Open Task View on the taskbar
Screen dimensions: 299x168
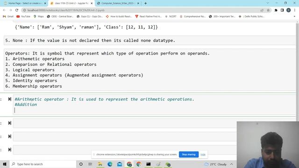point(90,164)
